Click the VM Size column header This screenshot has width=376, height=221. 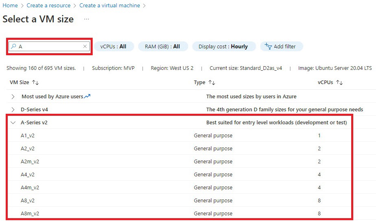[x=20, y=82]
